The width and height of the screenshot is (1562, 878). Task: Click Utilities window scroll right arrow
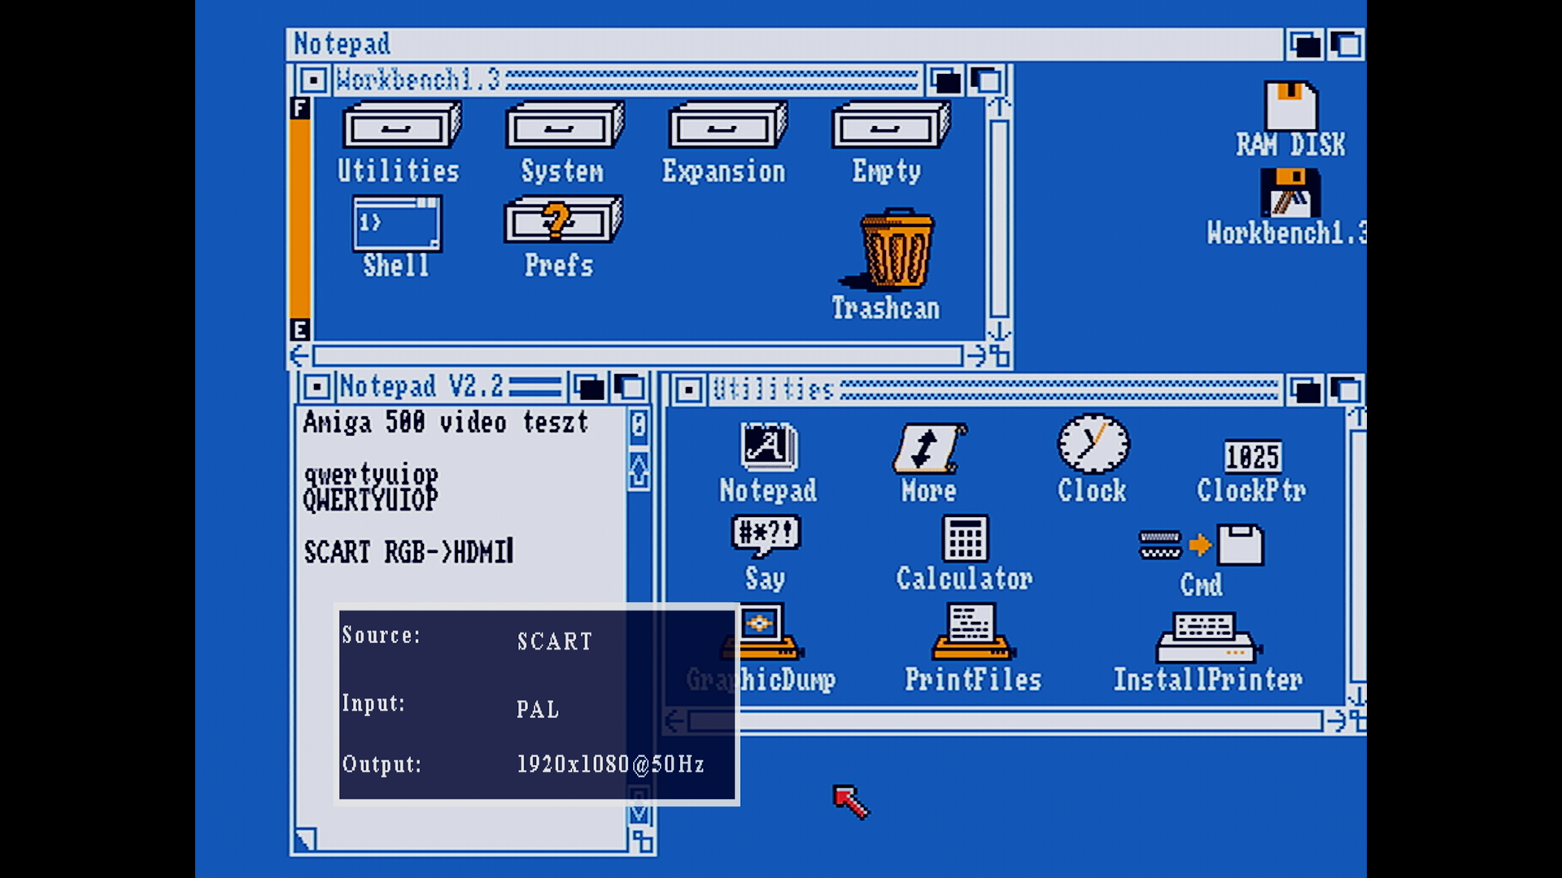point(1335,720)
